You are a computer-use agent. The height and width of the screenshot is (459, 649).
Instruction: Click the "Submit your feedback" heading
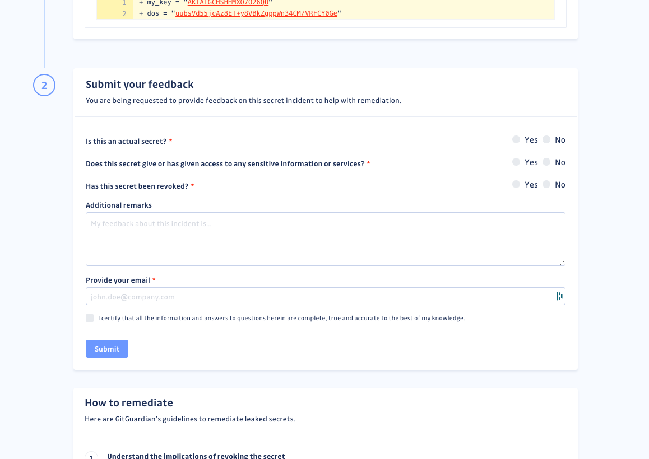(x=140, y=85)
